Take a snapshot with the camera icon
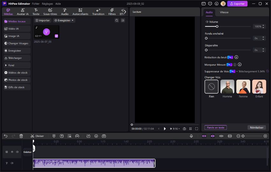This screenshot has width=271, height=172. [184, 129]
